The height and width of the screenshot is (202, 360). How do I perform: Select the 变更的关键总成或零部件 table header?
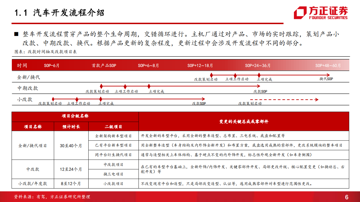[244, 121]
